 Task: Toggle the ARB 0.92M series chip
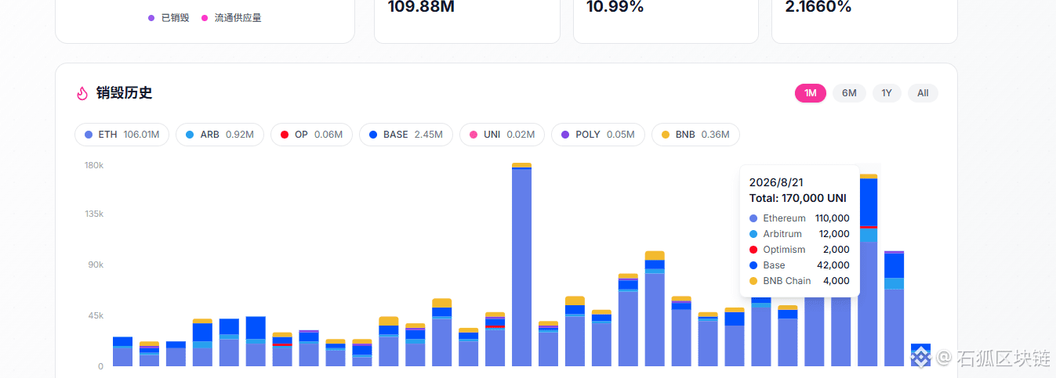[x=220, y=135]
